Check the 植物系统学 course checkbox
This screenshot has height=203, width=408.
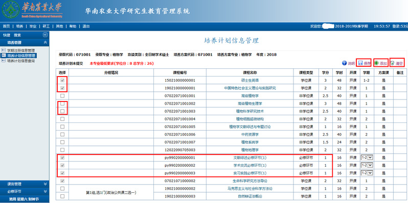(62, 142)
